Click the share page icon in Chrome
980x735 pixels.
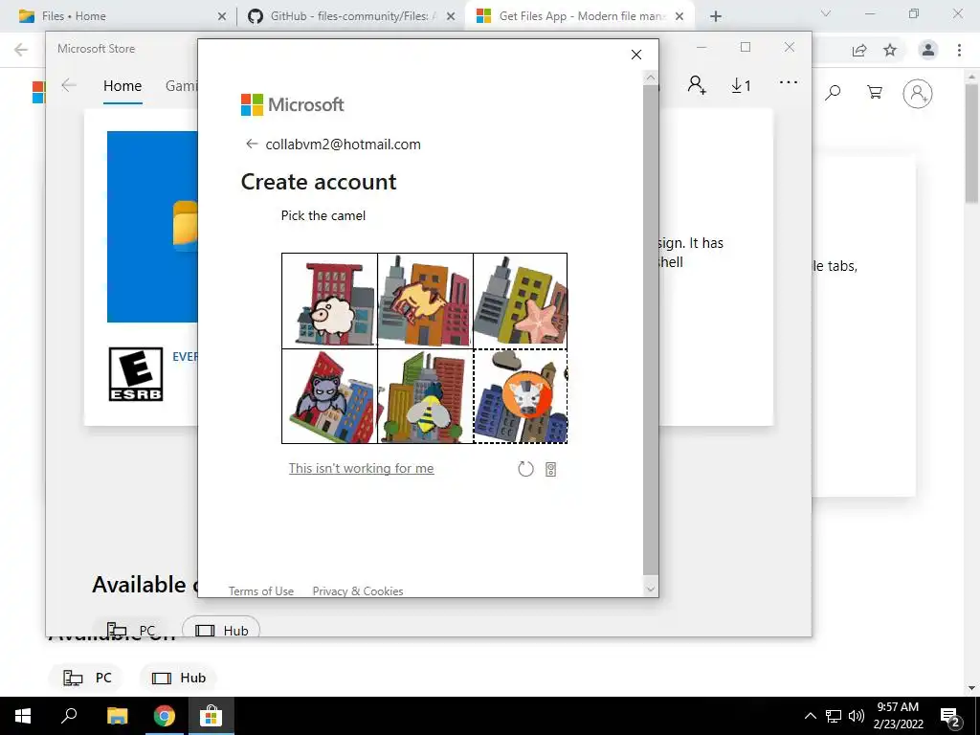point(859,50)
